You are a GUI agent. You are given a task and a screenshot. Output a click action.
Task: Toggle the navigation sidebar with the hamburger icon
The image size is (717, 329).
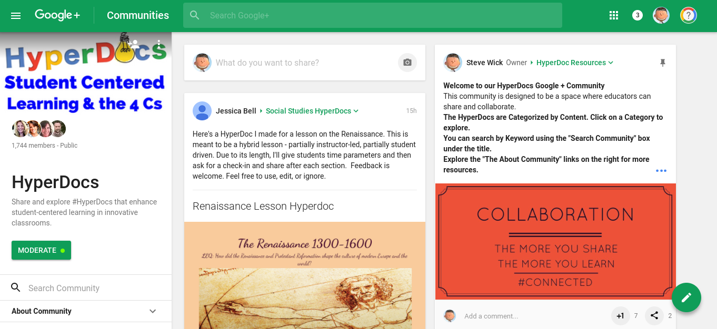pos(15,15)
